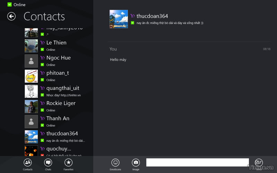The width and height of the screenshot is (277, 173).
Task: Click phitoan_t's smiley avatar
Action: [x=31, y=76]
